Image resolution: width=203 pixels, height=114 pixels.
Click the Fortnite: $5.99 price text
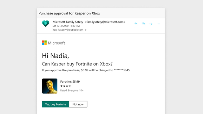tap(70, 82)
